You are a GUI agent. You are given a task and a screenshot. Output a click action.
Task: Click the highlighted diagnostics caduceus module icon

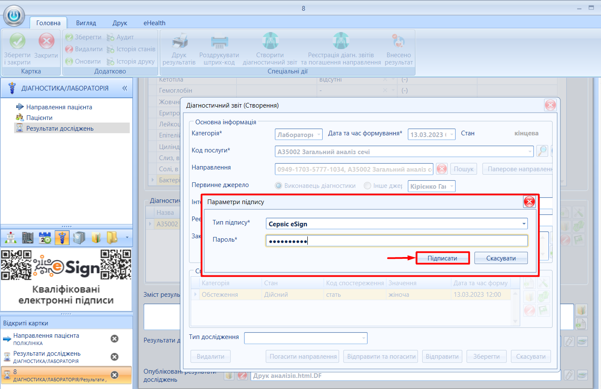[x=62, y=237]
